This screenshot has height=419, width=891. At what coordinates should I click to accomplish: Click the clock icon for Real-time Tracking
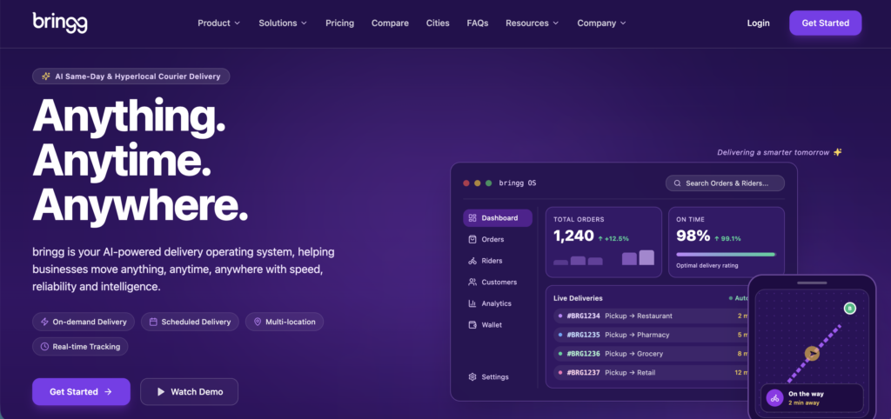tap(44, 346)
